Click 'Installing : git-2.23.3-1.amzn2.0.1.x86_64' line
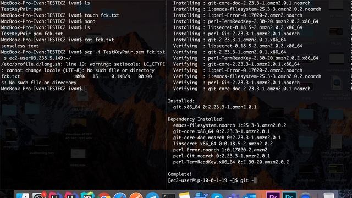 [229, 40]
